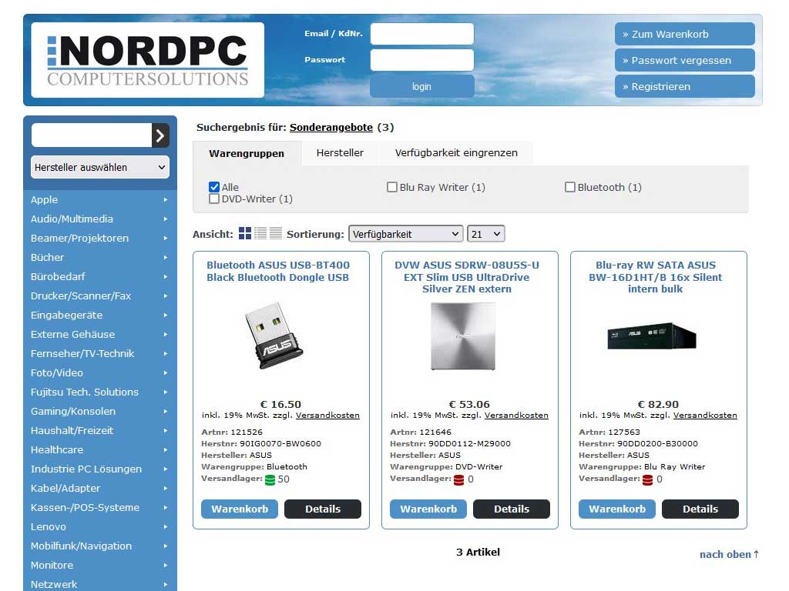This screenshot has height=591, width=789.
Task: Expand the Apple category arrow
Action: (165, 200)
